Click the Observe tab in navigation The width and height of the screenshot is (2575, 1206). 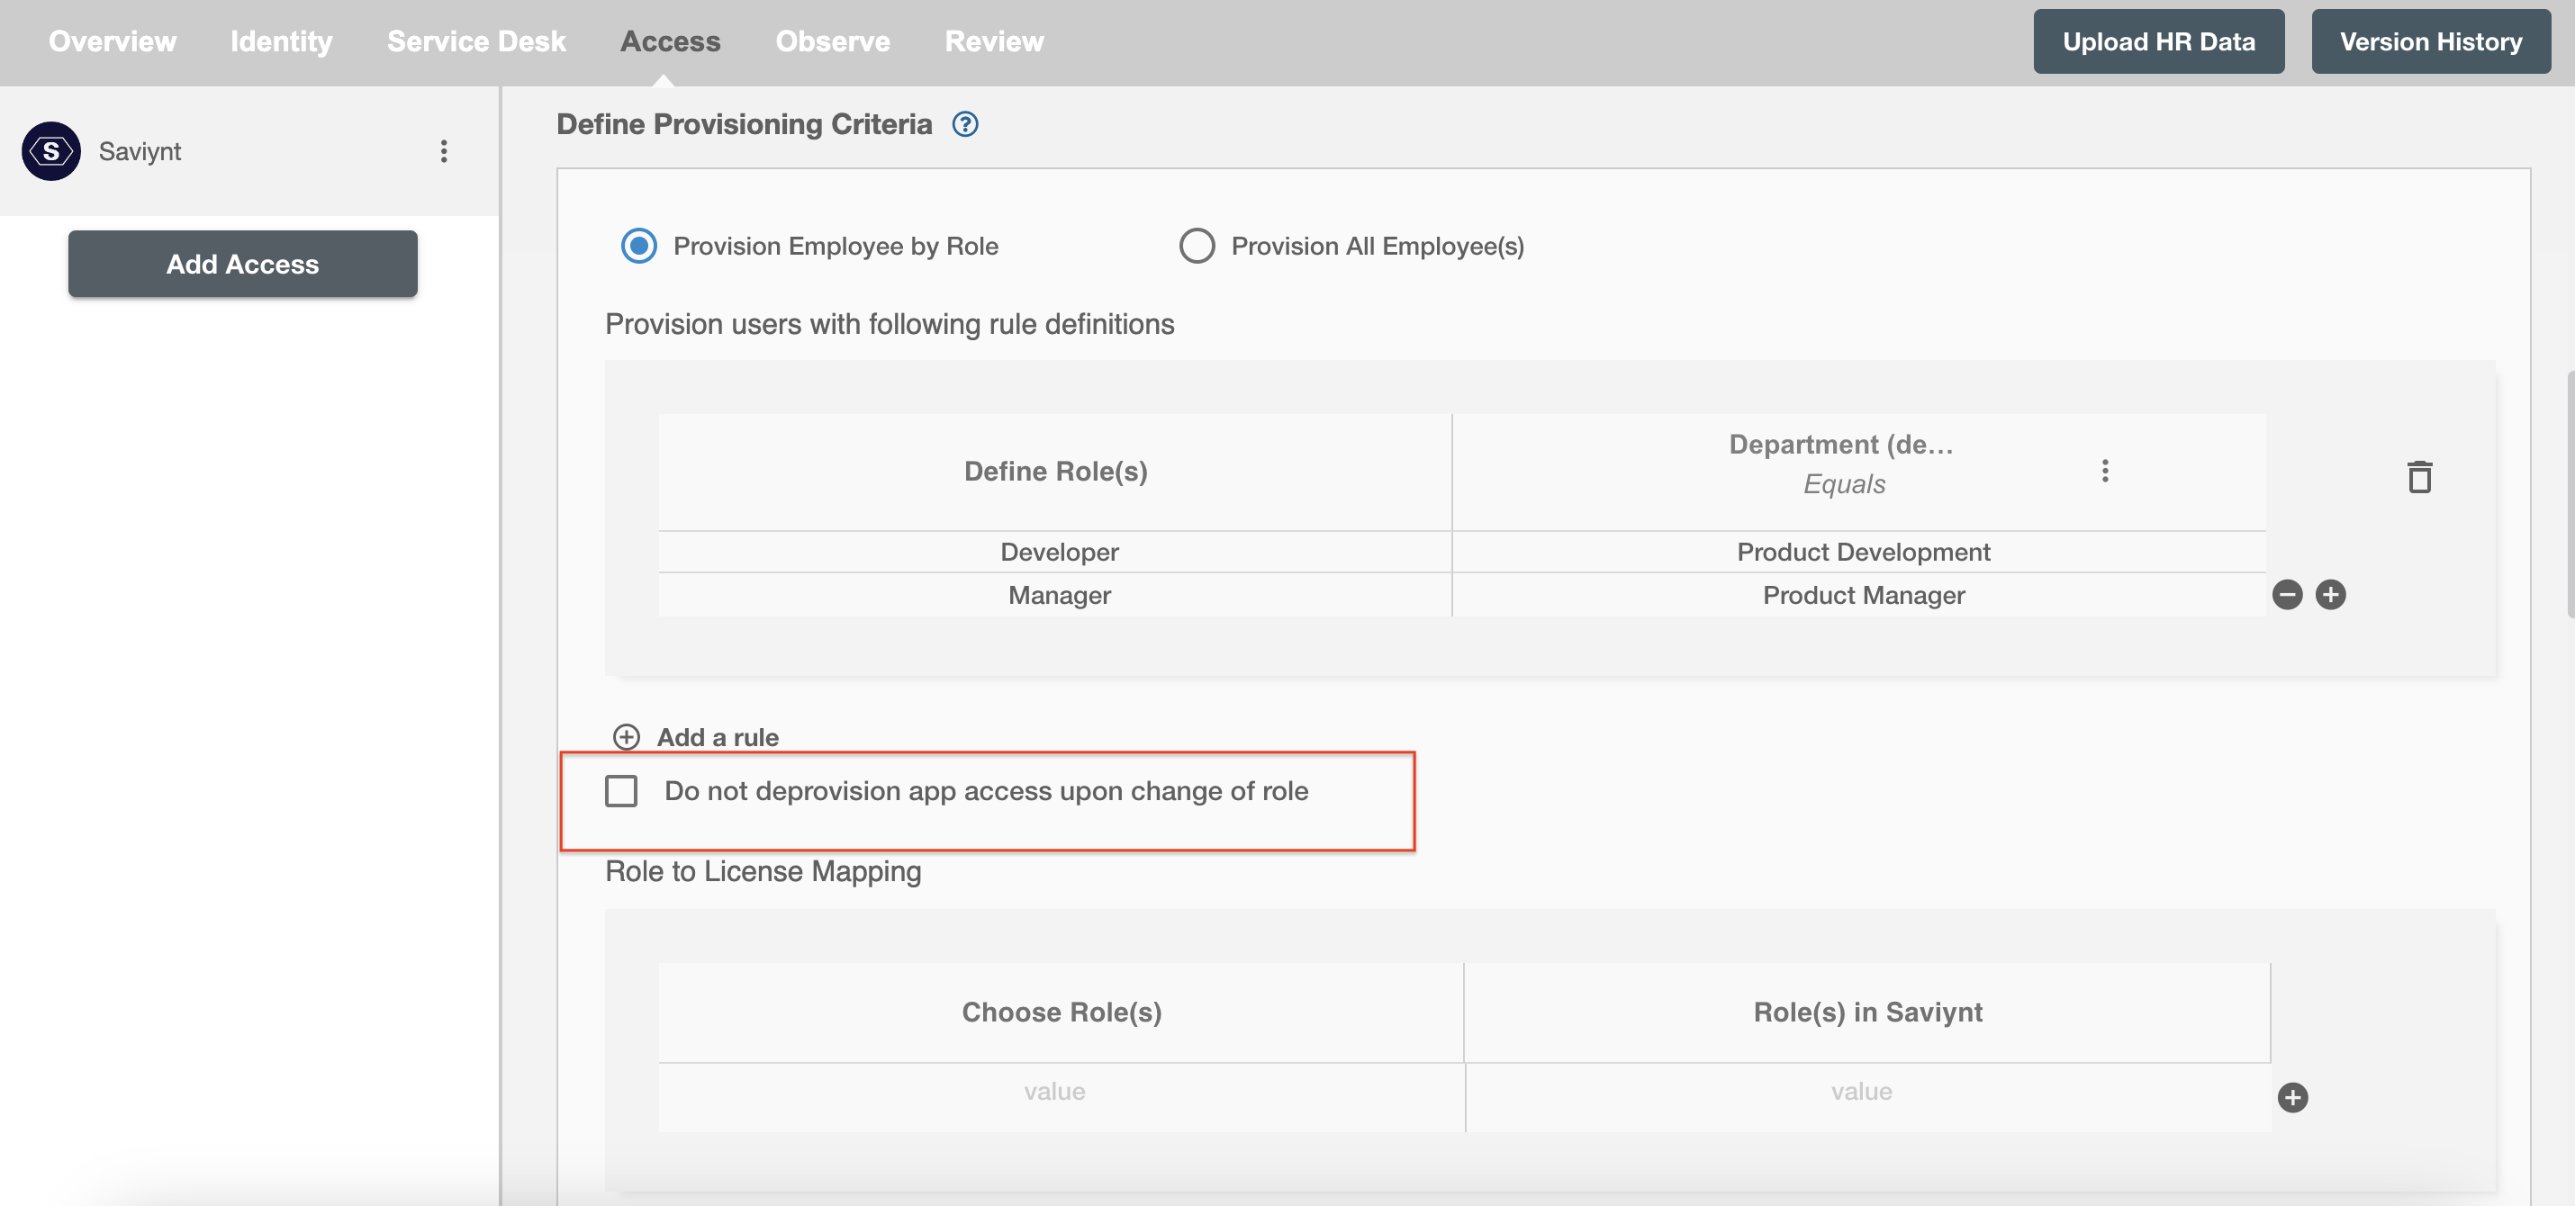point(831,41)
